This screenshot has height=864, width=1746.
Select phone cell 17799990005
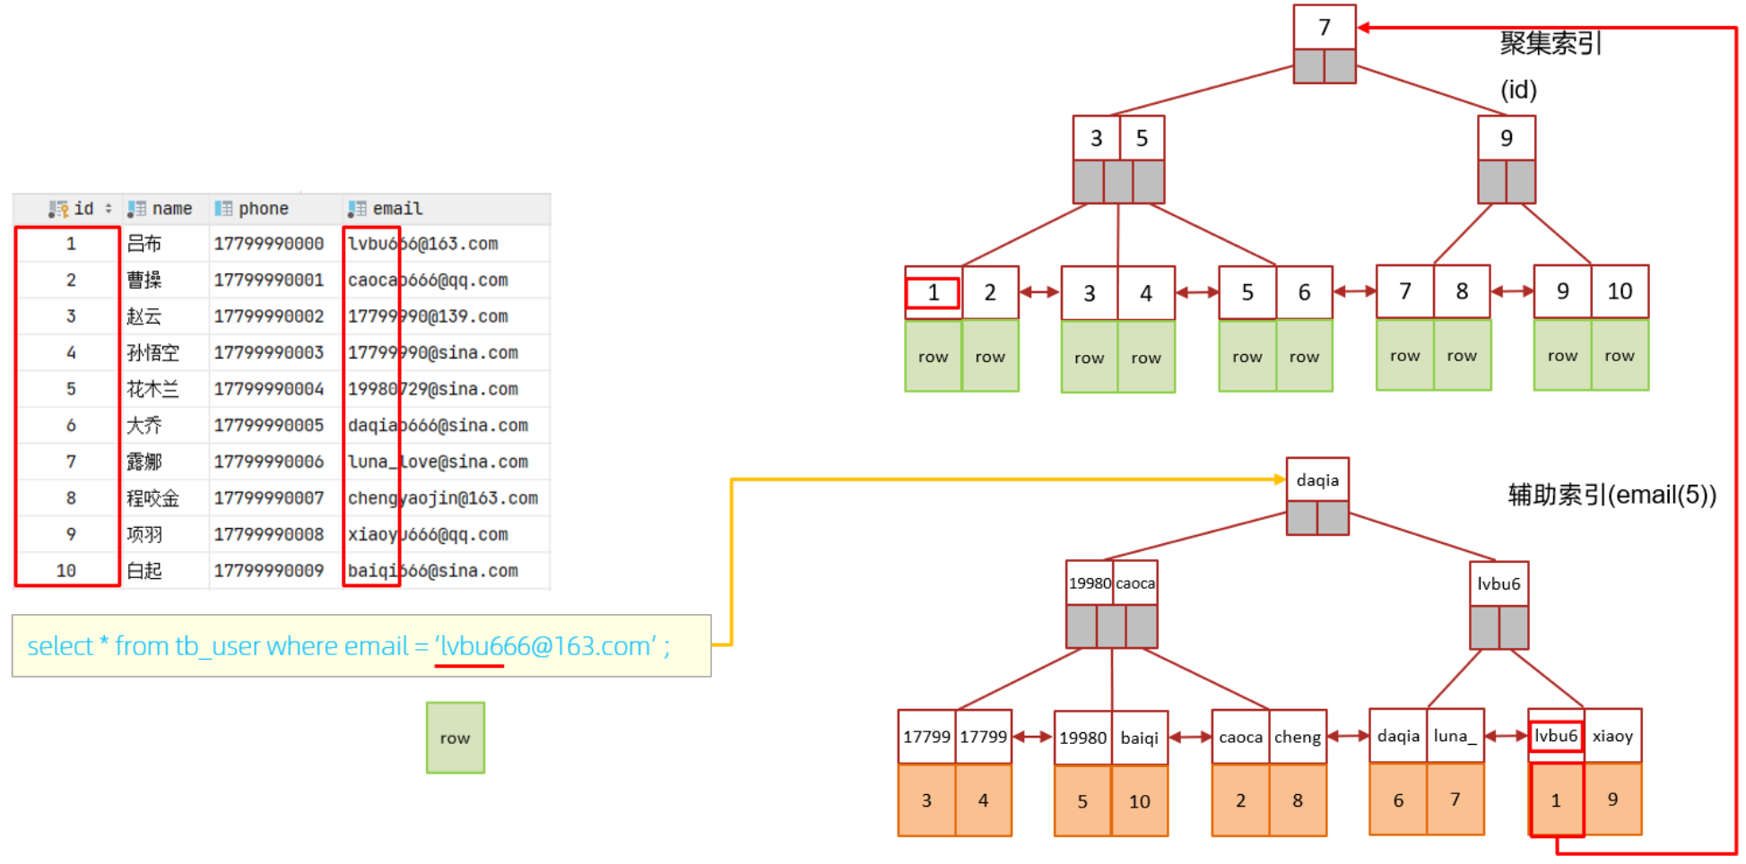pyautogui.click(x=268, y=426)
